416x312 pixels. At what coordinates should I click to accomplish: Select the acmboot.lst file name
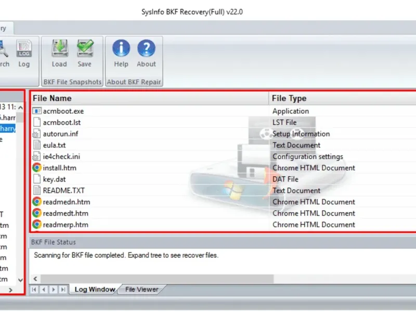click(x=61, y=123)
